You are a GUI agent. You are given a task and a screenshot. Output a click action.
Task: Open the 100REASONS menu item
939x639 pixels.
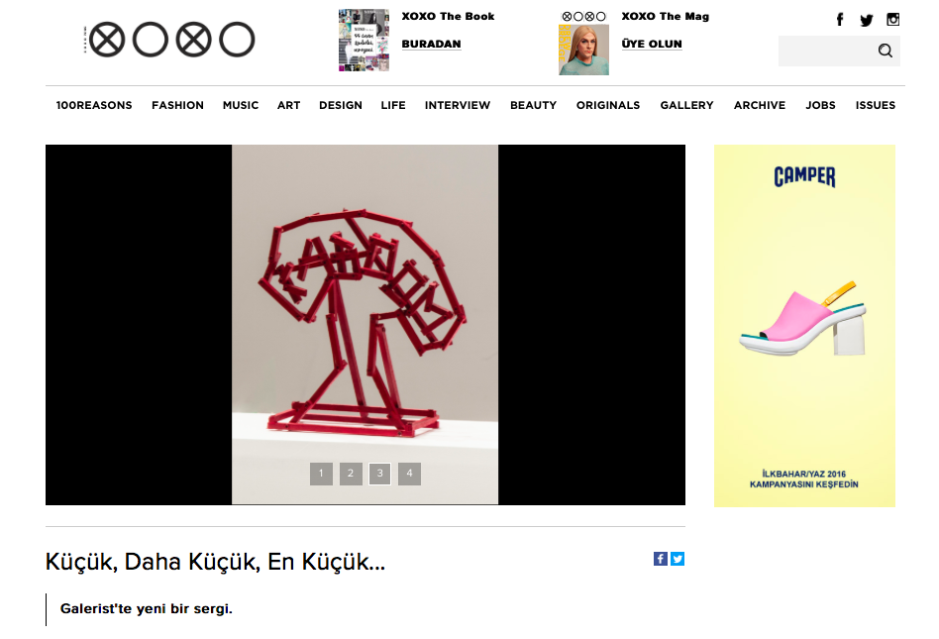(94, 105)
